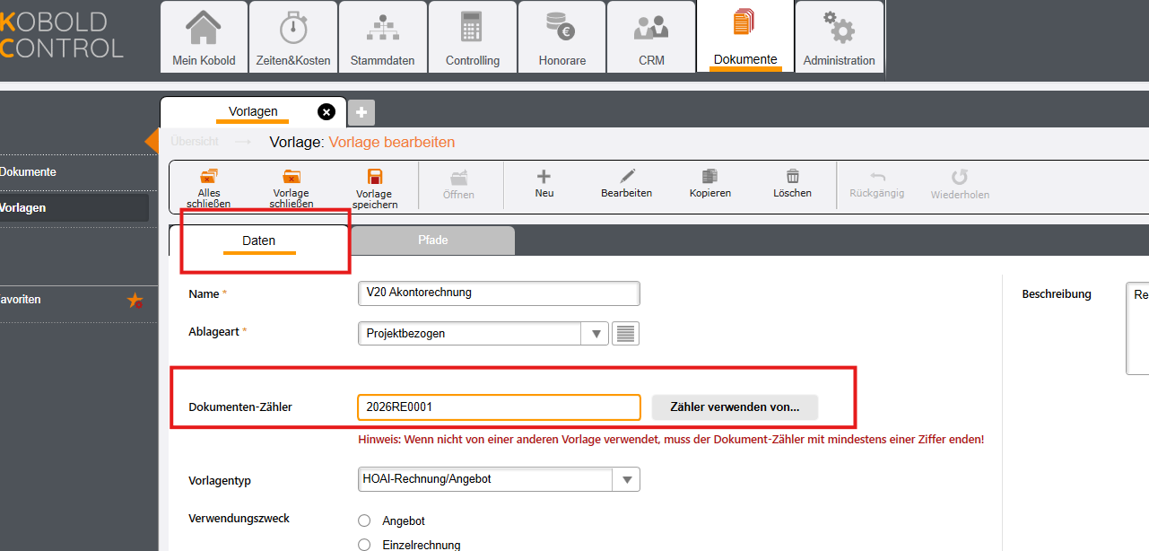Select the Angebot radio button
This screenshot has height=551, width=1149.
pyautogui.click(x=364, y=520)
